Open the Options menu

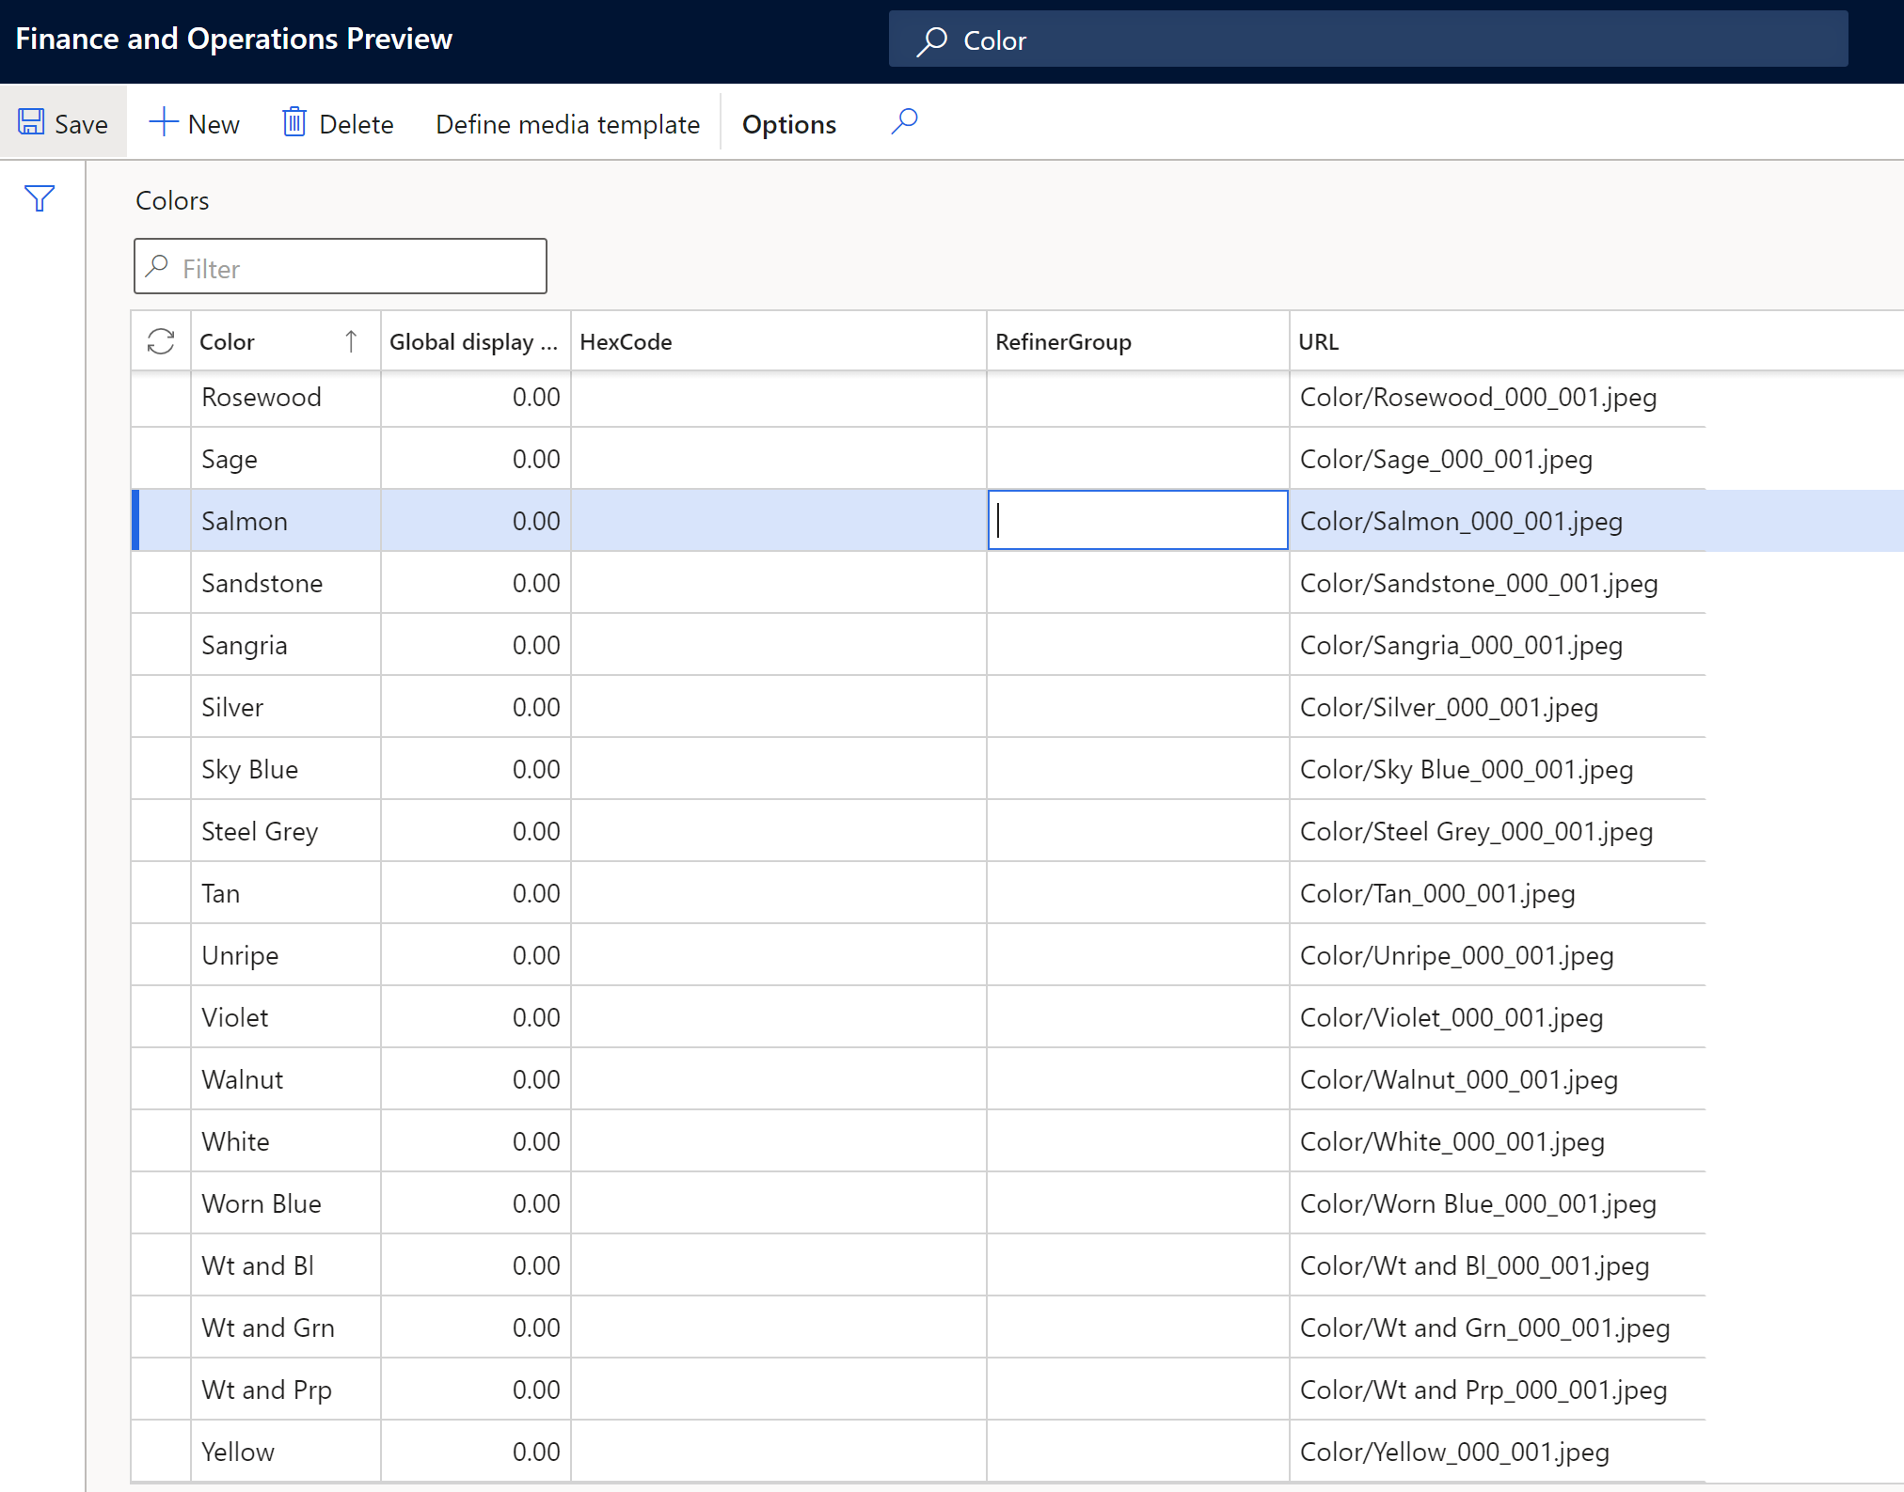tap(788, 123)
